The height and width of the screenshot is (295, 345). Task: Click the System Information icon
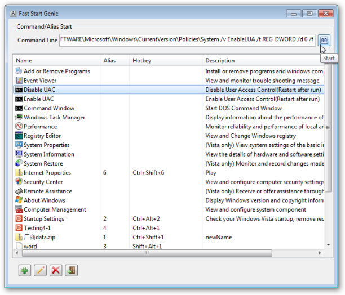point(19,154)
